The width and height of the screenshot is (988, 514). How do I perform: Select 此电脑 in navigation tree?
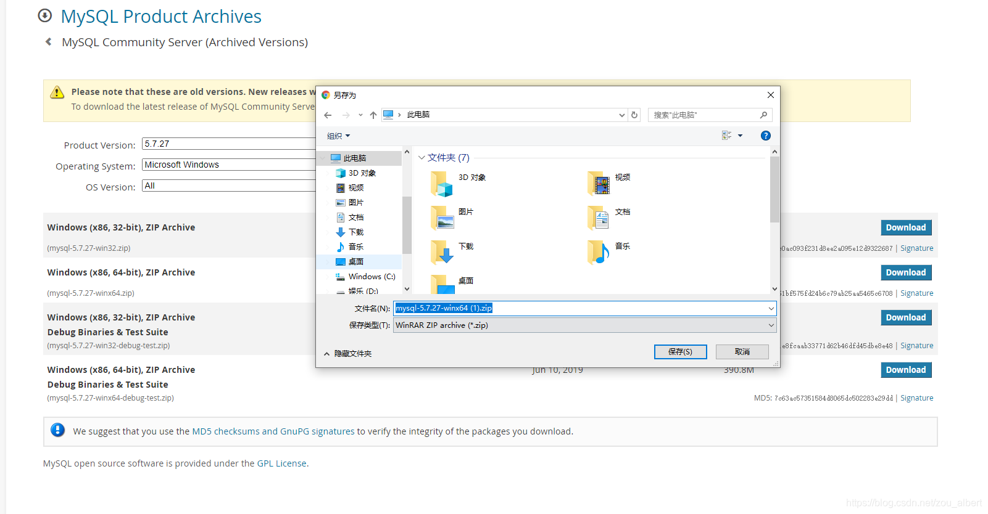point(360,158)
